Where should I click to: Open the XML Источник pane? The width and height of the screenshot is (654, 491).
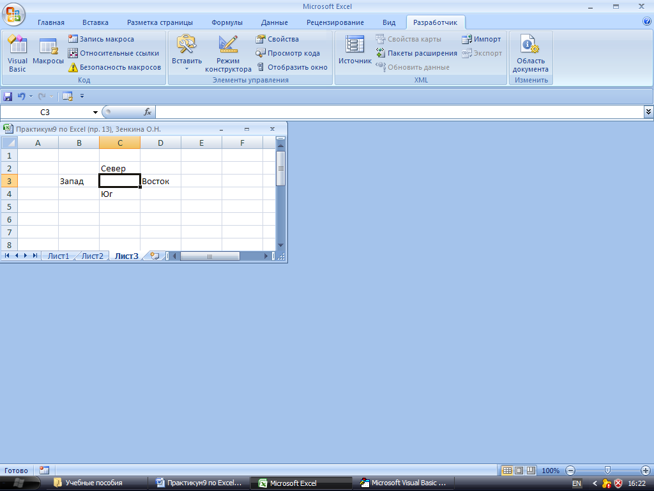pos(355,50)
